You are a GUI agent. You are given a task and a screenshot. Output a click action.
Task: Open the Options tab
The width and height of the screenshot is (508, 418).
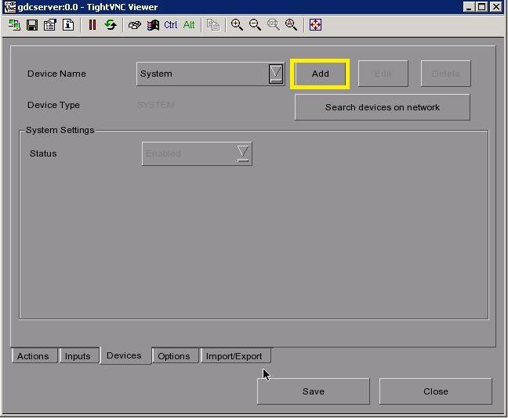pyautogui.click(x=175, y=356)
